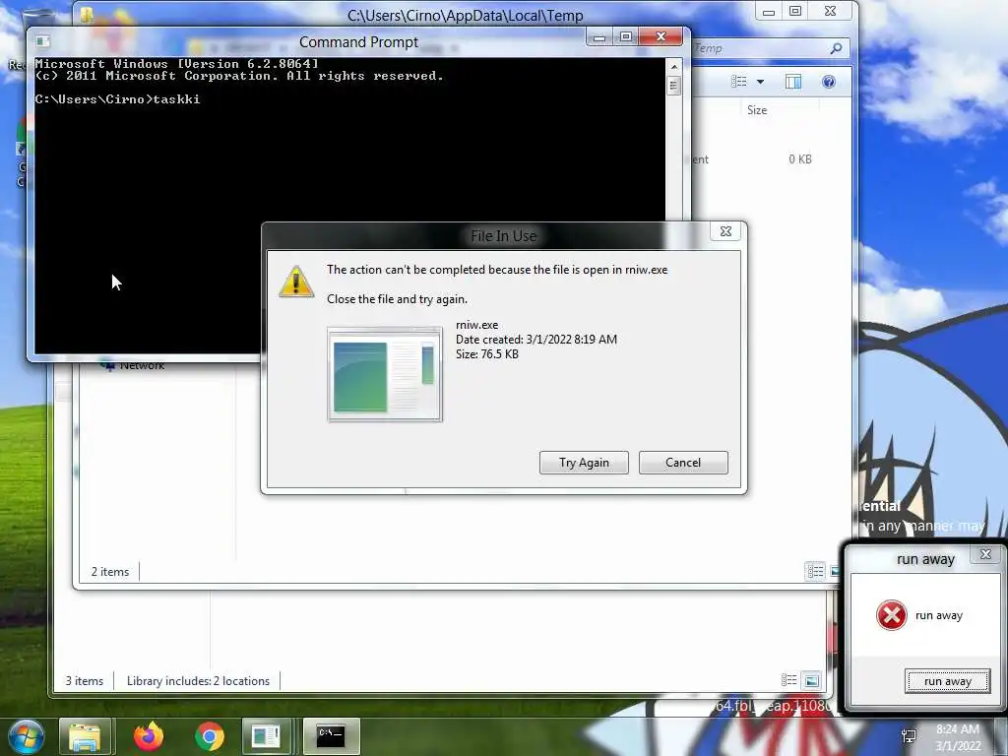
Task: Click the Temp window folder title icon
Action: click(x=88, y=16)
